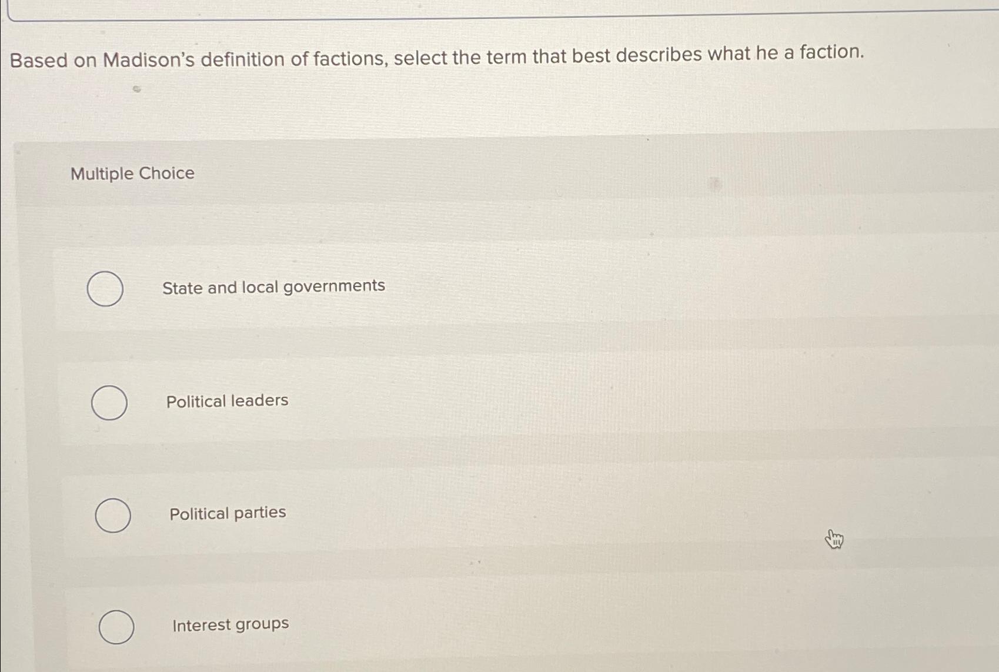
Task: Click the question text about Madison's factions
Action: (437, 56)
